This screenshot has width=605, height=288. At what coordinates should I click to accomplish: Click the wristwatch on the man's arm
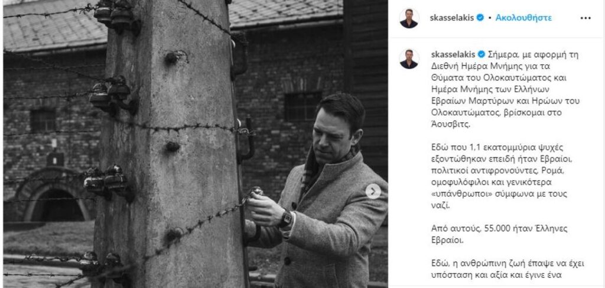click(x=286, y=219)
